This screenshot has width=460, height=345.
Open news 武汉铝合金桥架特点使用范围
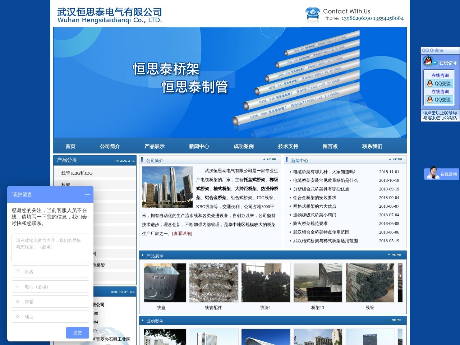click(321, 232)
